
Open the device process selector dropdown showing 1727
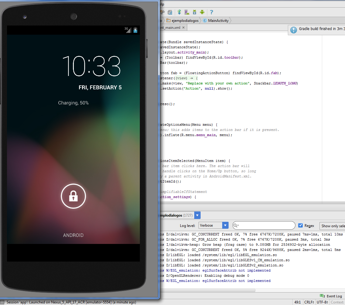click(198, 215)
